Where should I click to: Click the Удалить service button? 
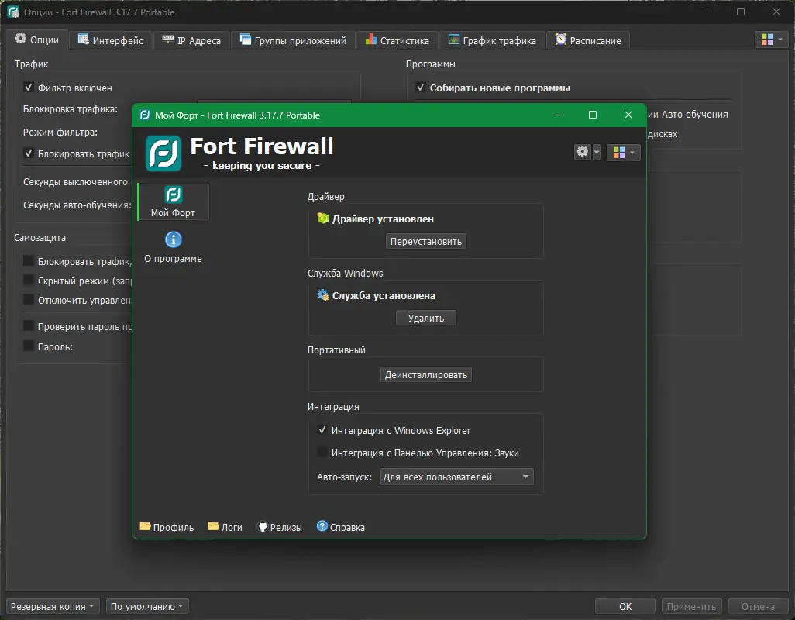[x=426, y=318]
